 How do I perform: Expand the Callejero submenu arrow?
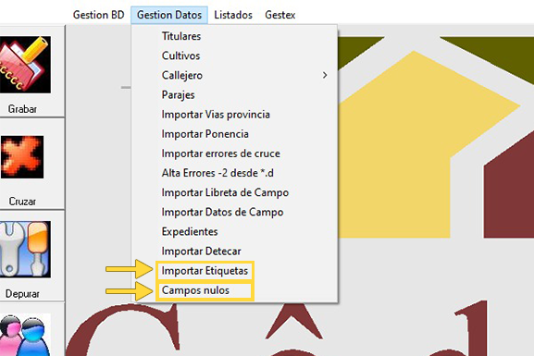tap(325, 75)
